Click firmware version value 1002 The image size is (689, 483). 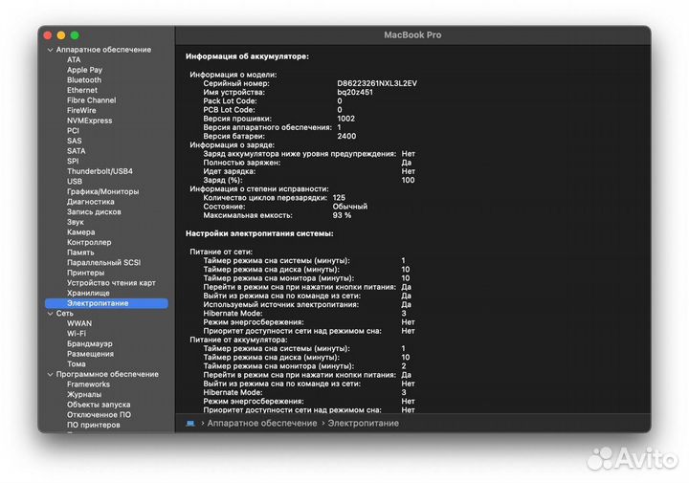click(x=345, y=119)
